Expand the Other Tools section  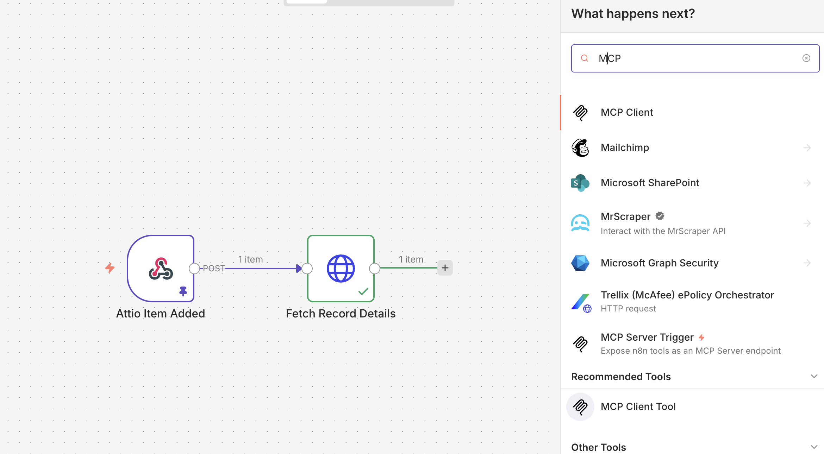point(814,446)
